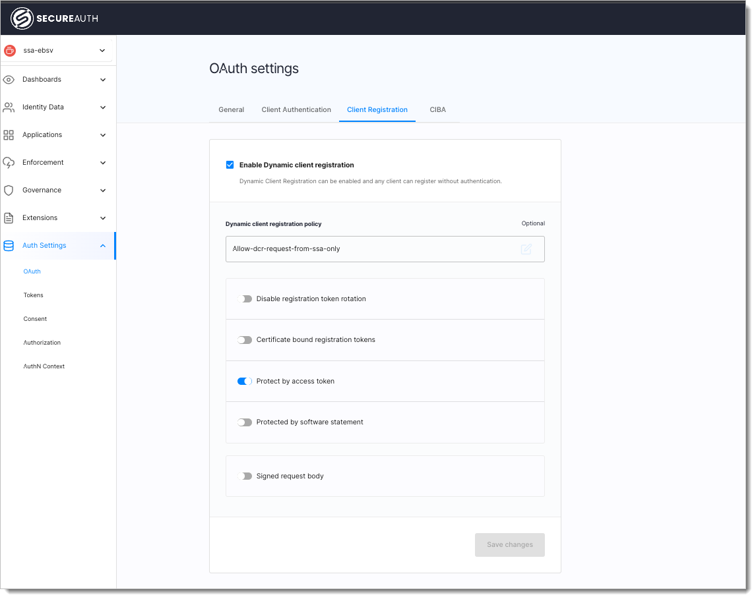Click the Save changes button

click(510, 544)
